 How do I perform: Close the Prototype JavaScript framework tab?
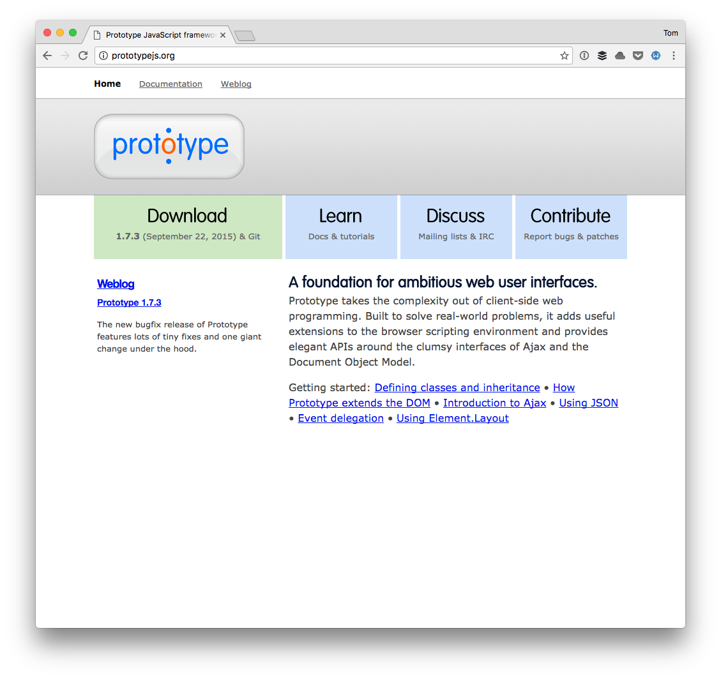[222, 35]
